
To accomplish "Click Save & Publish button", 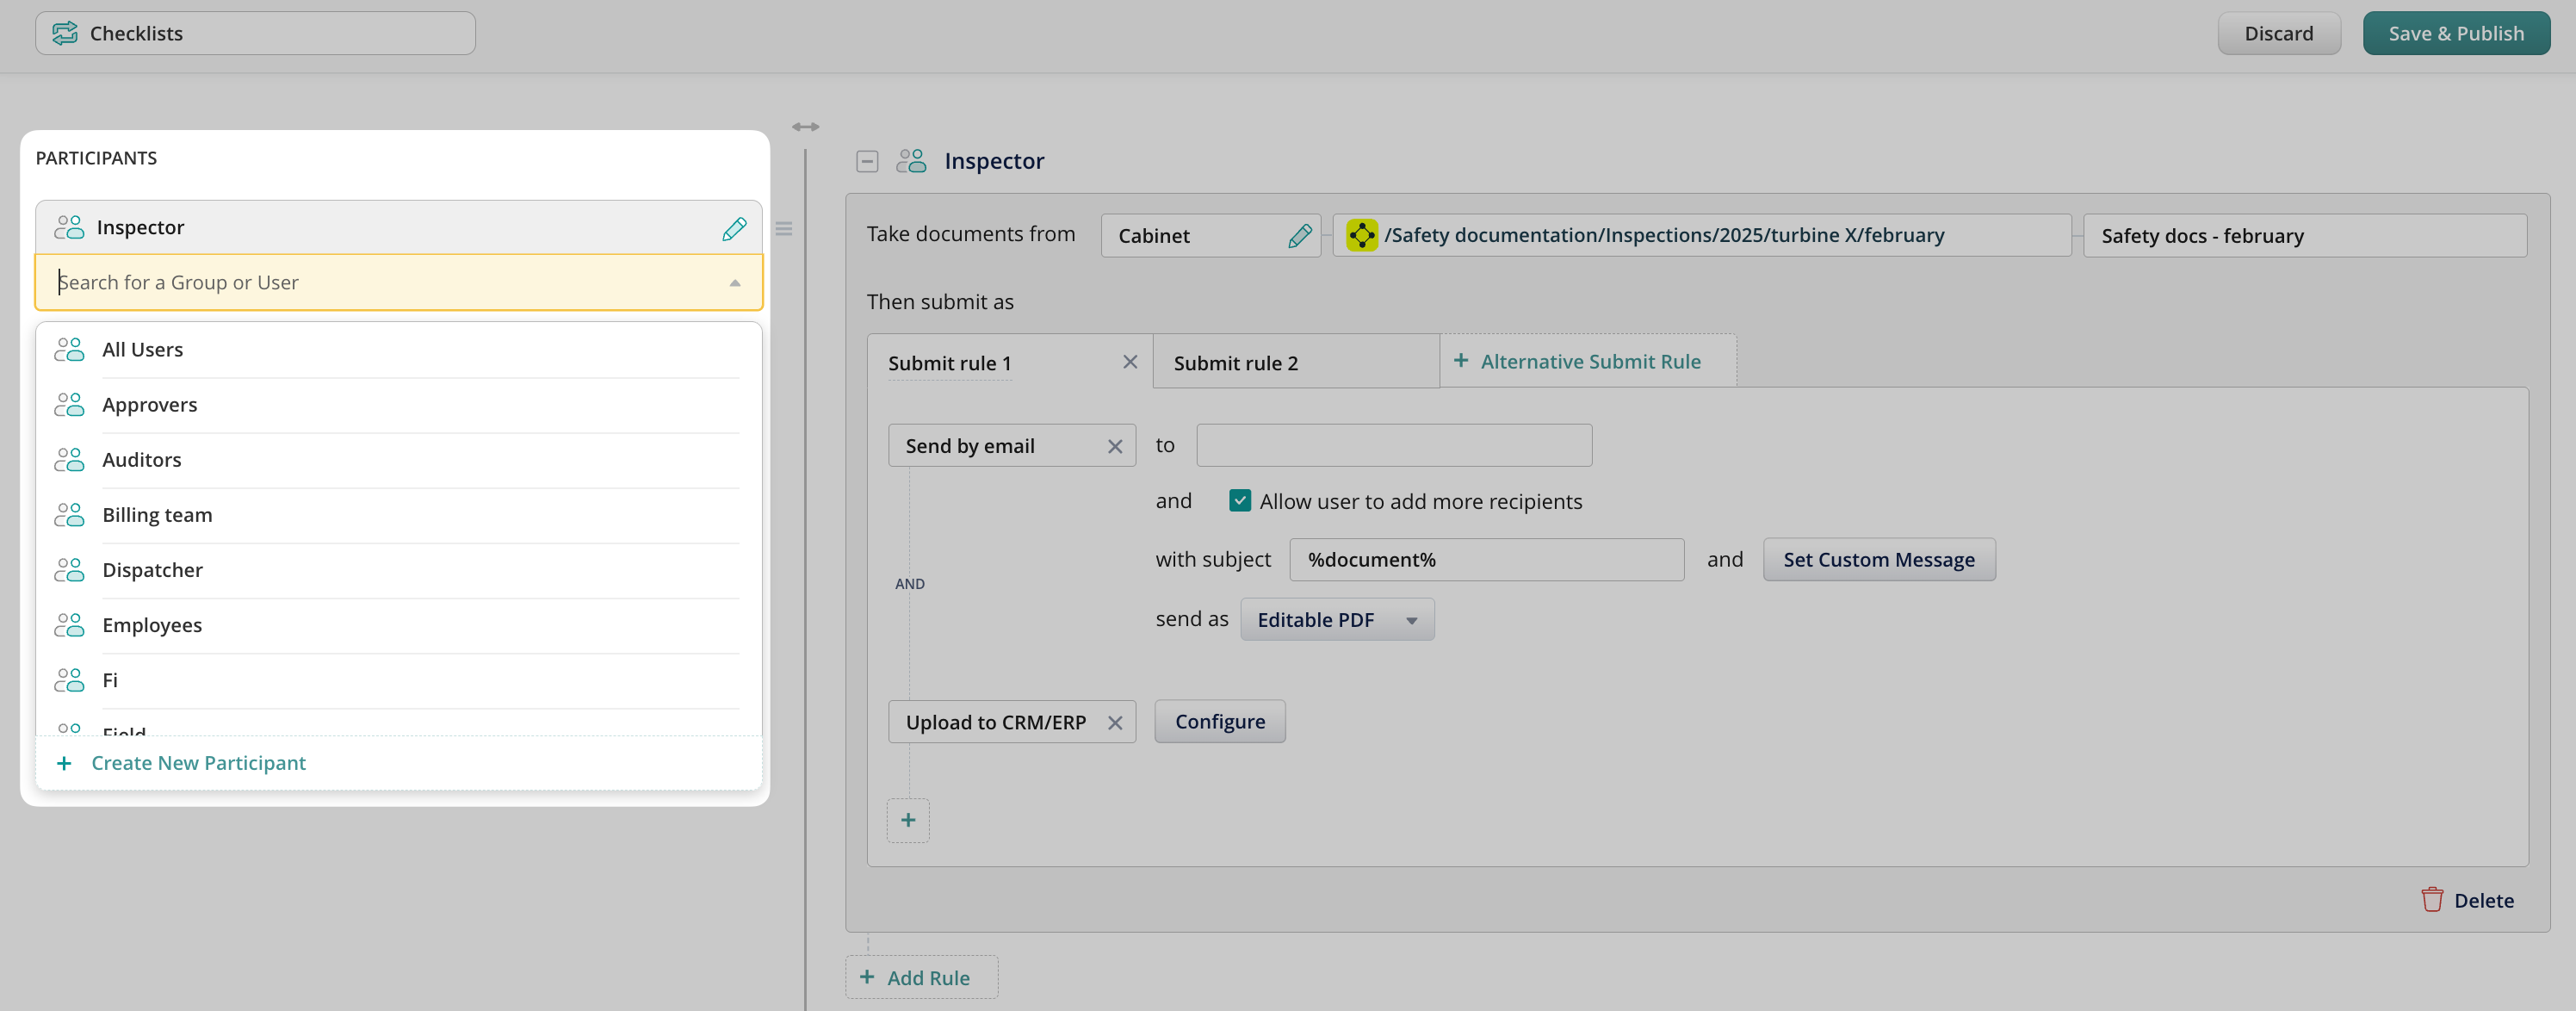I will pyautogui.click(x=2455, y=33).
